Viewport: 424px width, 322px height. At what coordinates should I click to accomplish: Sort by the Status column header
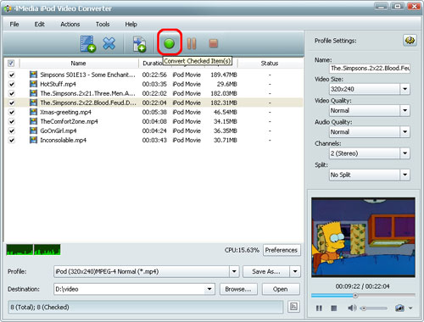pyautogui.click(x=270, y=64)
